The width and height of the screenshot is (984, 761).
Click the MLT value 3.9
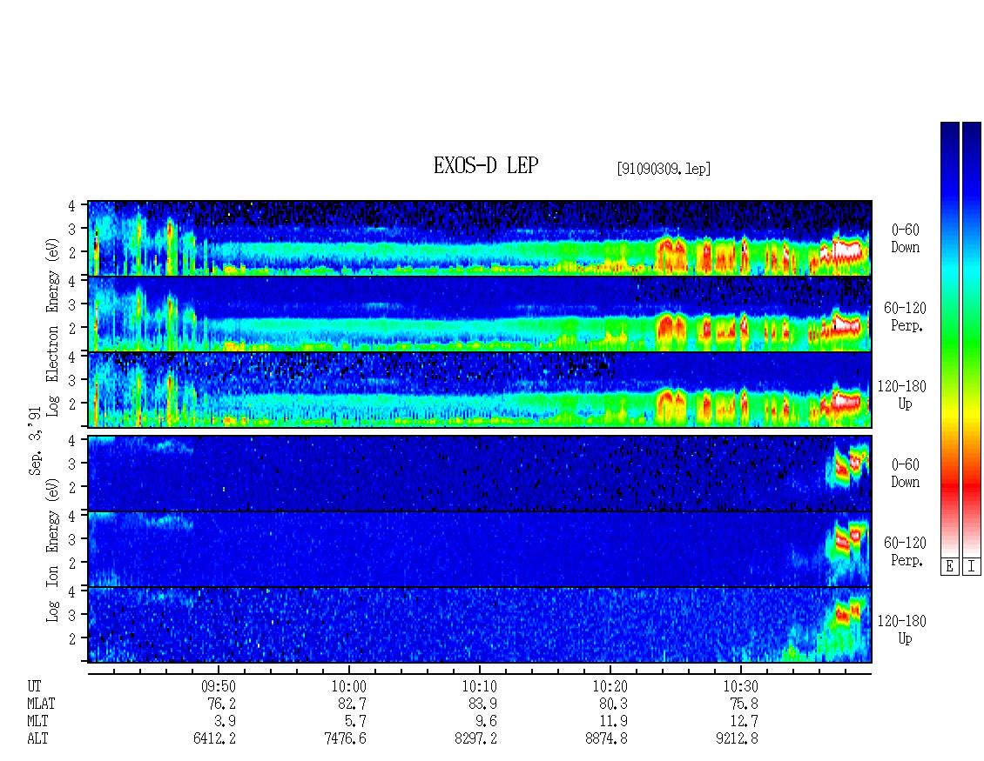(x=226, y=722)
